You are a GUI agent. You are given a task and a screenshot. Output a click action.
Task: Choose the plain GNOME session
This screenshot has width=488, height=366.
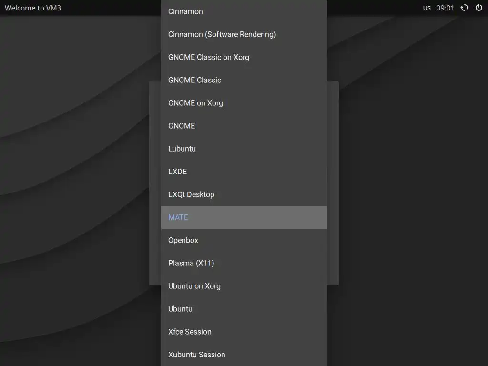pos(244,126)
